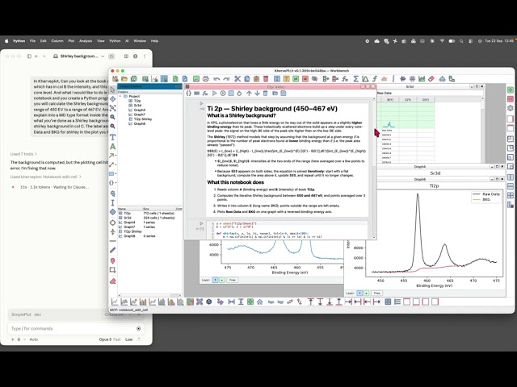Expand the 'Used 7 tools' disclosure

23,154
